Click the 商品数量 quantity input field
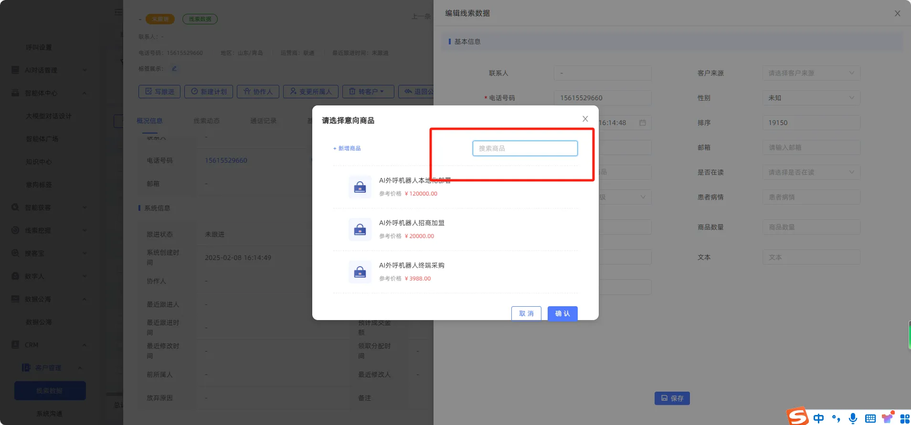The height and width of the screenshot is (425, 911). 811,227
